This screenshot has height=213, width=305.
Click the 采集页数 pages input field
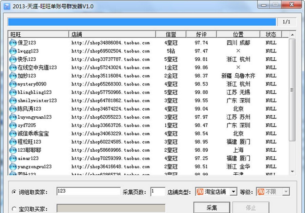tap(158, 191)
